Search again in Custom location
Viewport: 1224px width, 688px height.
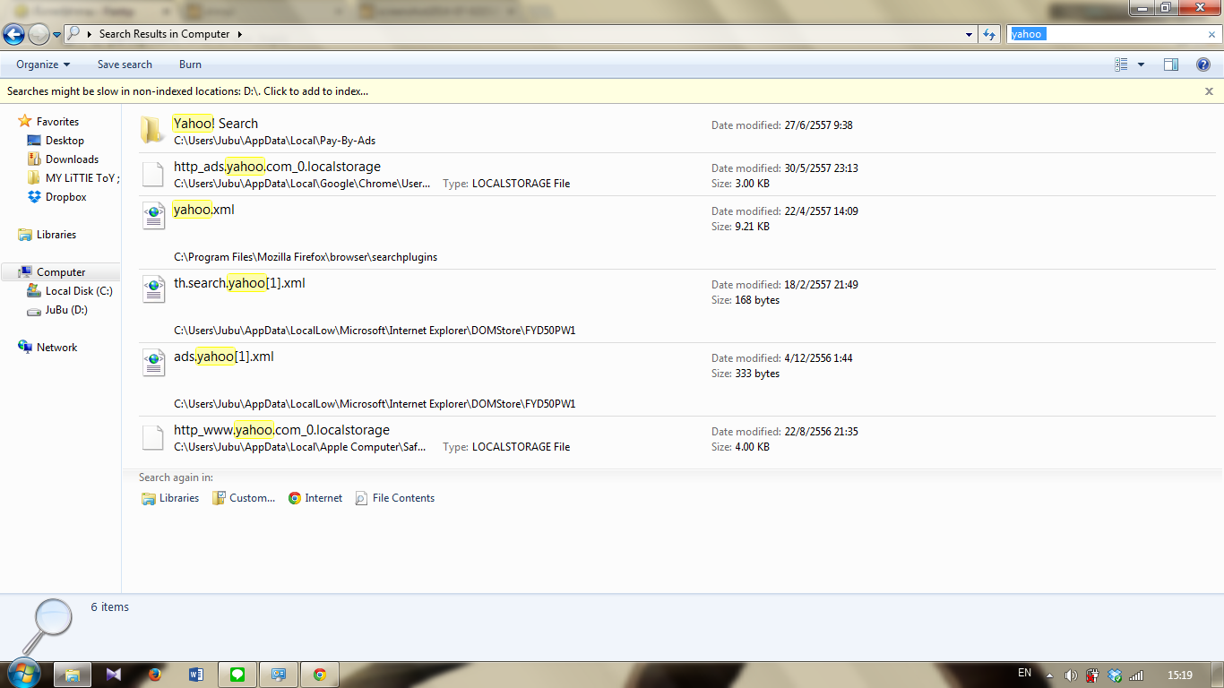[x=244, y=498]
